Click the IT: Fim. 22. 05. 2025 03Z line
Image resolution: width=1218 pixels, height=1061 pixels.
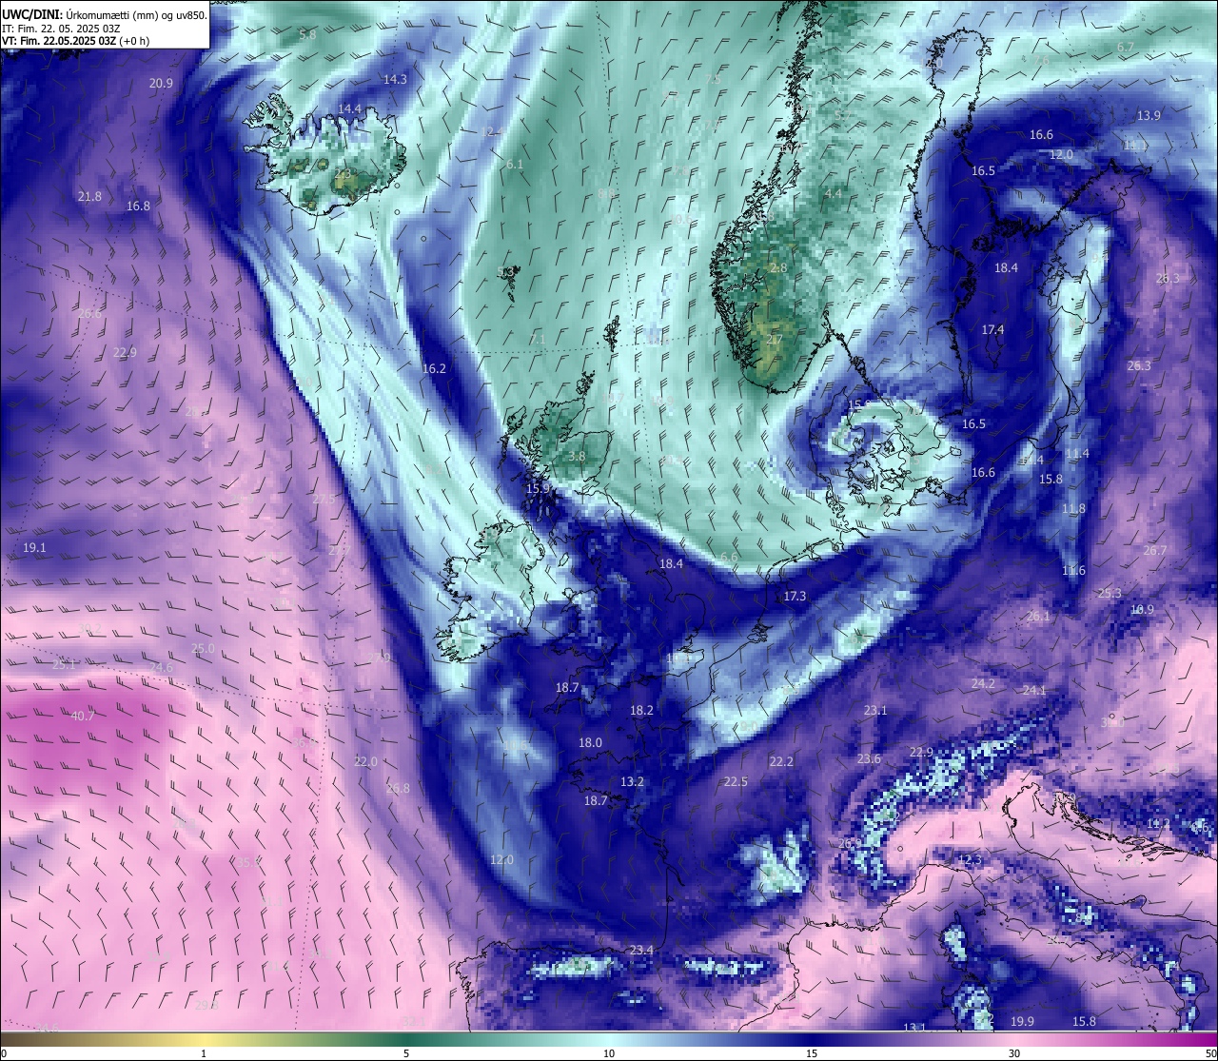[x=62, y=28]
